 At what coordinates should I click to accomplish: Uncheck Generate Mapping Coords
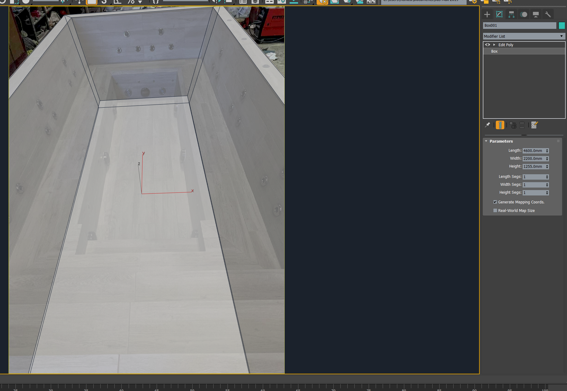click(495, 202)
